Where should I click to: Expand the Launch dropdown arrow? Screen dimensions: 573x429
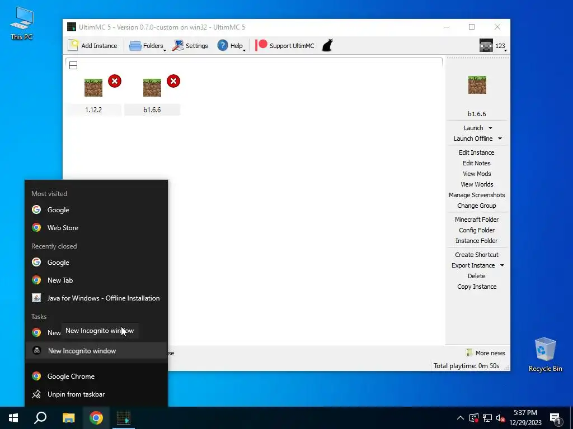(490, 128)
